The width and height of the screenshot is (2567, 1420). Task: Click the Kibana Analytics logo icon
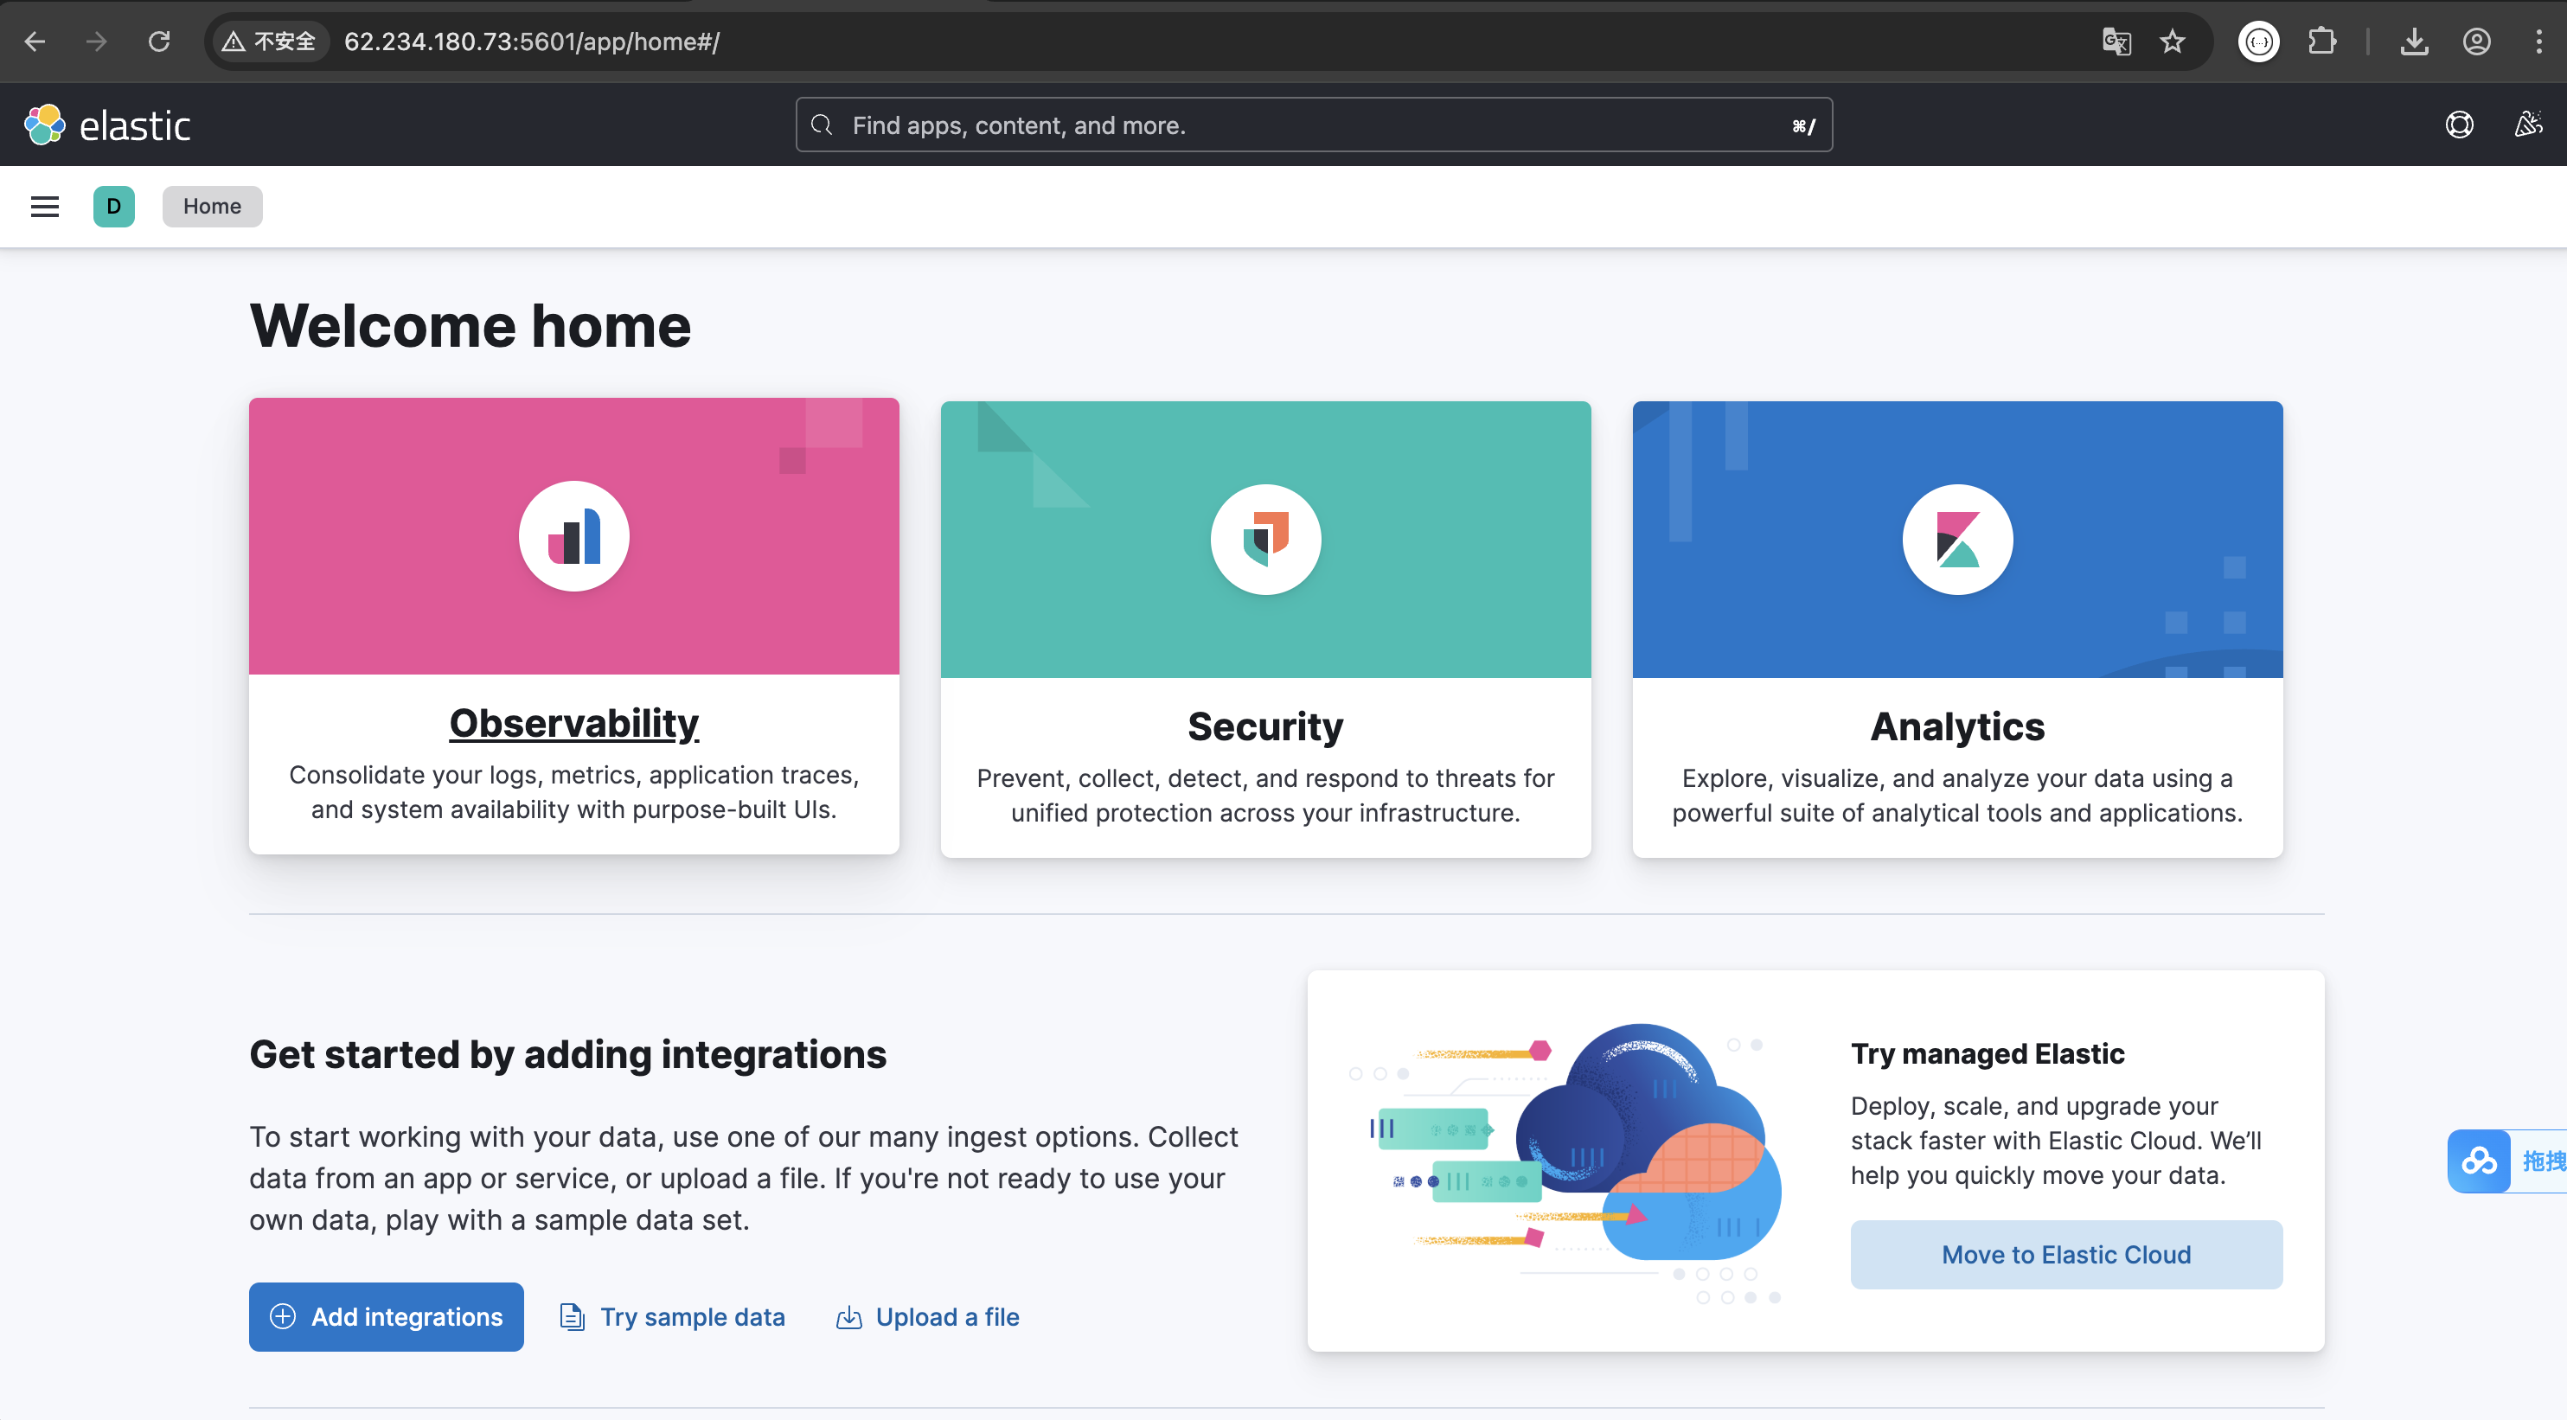1957,539
